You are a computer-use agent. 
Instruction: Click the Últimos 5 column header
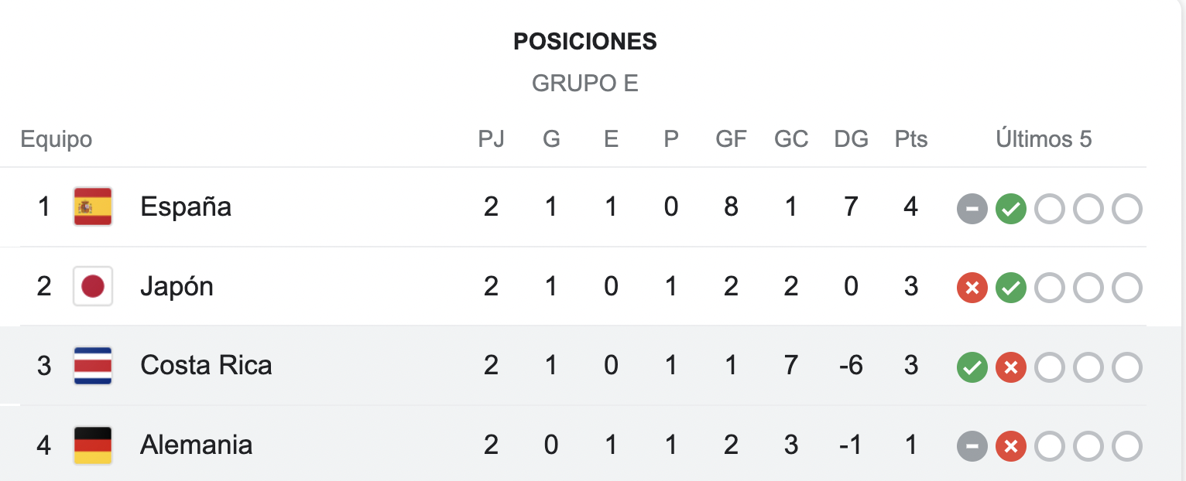[1044, 139]
